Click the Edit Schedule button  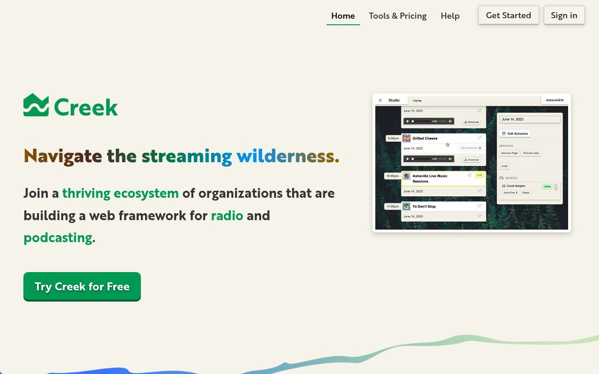point(515,133)
